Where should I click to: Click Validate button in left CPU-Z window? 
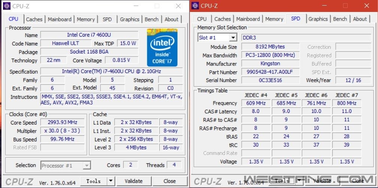(133, 181)
